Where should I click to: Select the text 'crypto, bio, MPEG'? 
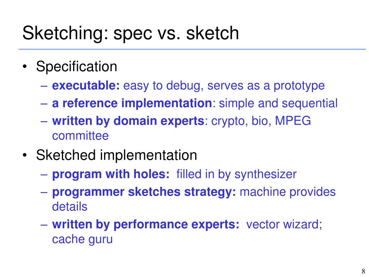pos(261,121)
